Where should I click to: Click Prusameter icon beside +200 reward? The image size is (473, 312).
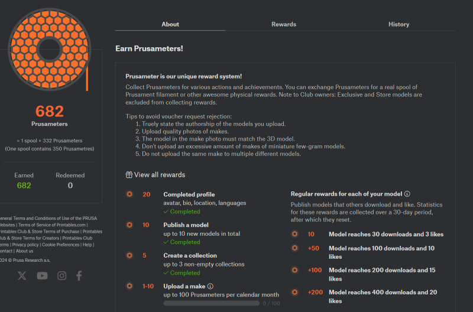click(x=294, y=292)
